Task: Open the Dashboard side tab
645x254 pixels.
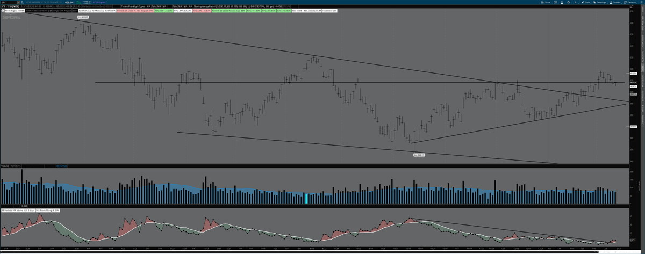Action: (642, 97)
